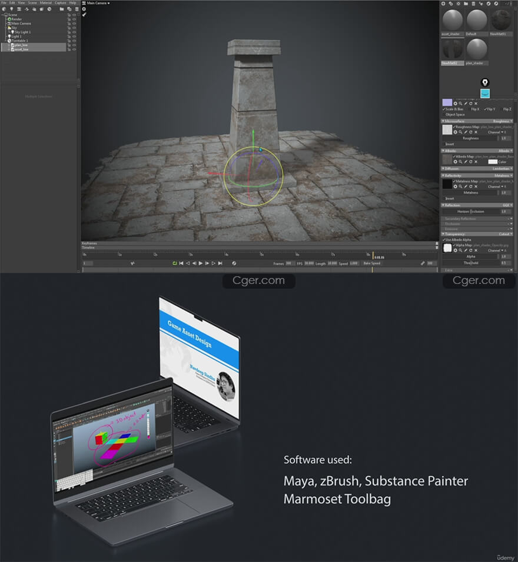The width and height of the screenshot is (518, 562).
Task: Select plan_low mesh in scene tree
Action: click(x=21, y=45)
